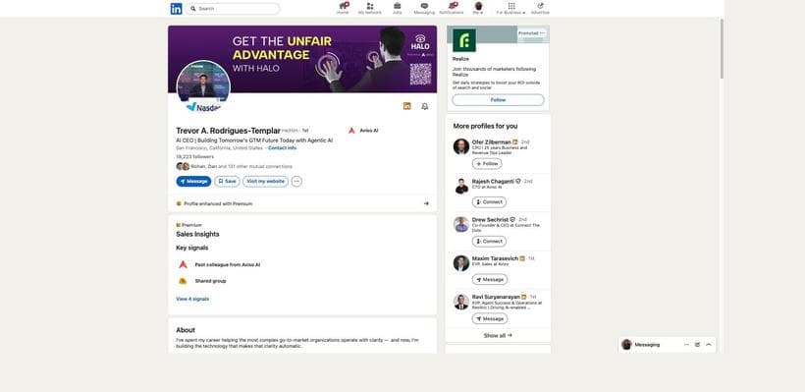Click Drew Sechrist's avatar photo
805x392 pixels.
(461, 225)
